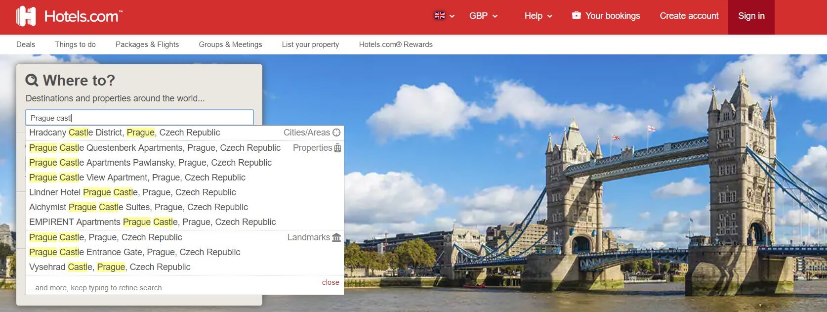Click the Landmarks monument icon

coord(336,237)
